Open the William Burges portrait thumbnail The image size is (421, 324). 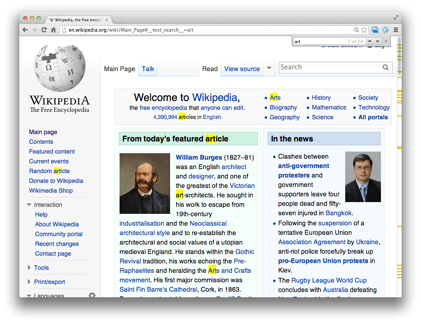(145, 184)
